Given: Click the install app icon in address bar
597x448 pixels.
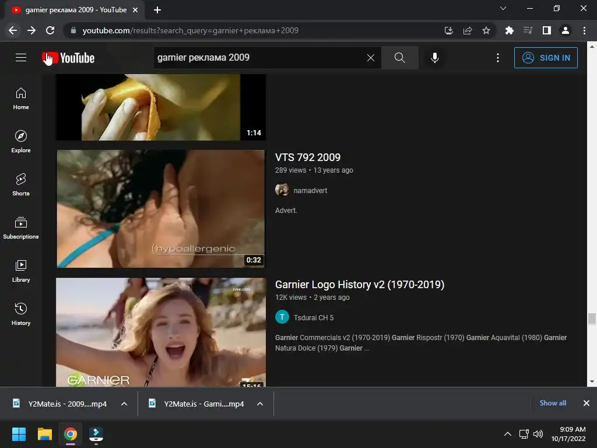Looking at the screenshot, I should pyautogui.click(x=449, y=30).
